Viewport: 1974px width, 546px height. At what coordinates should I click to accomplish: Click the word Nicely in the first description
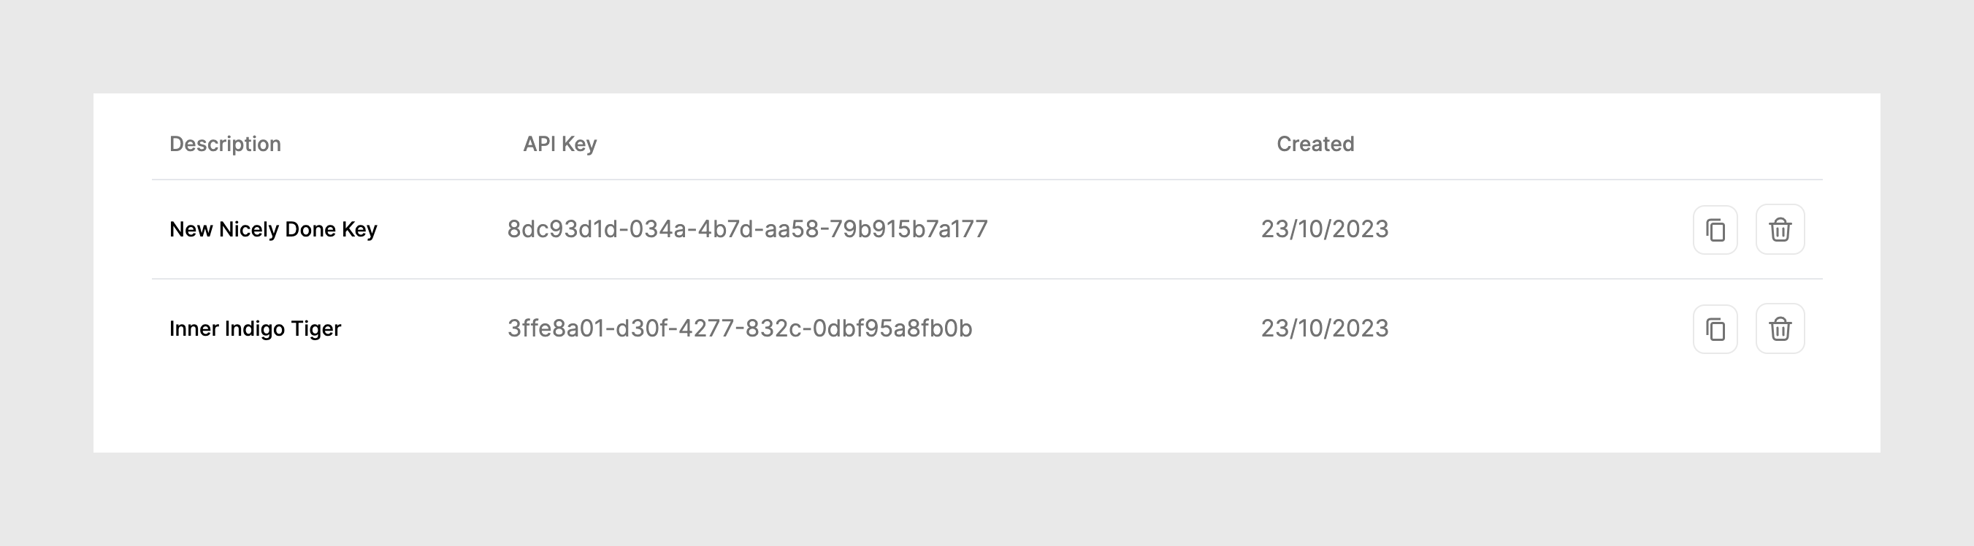tap(248, 230)
